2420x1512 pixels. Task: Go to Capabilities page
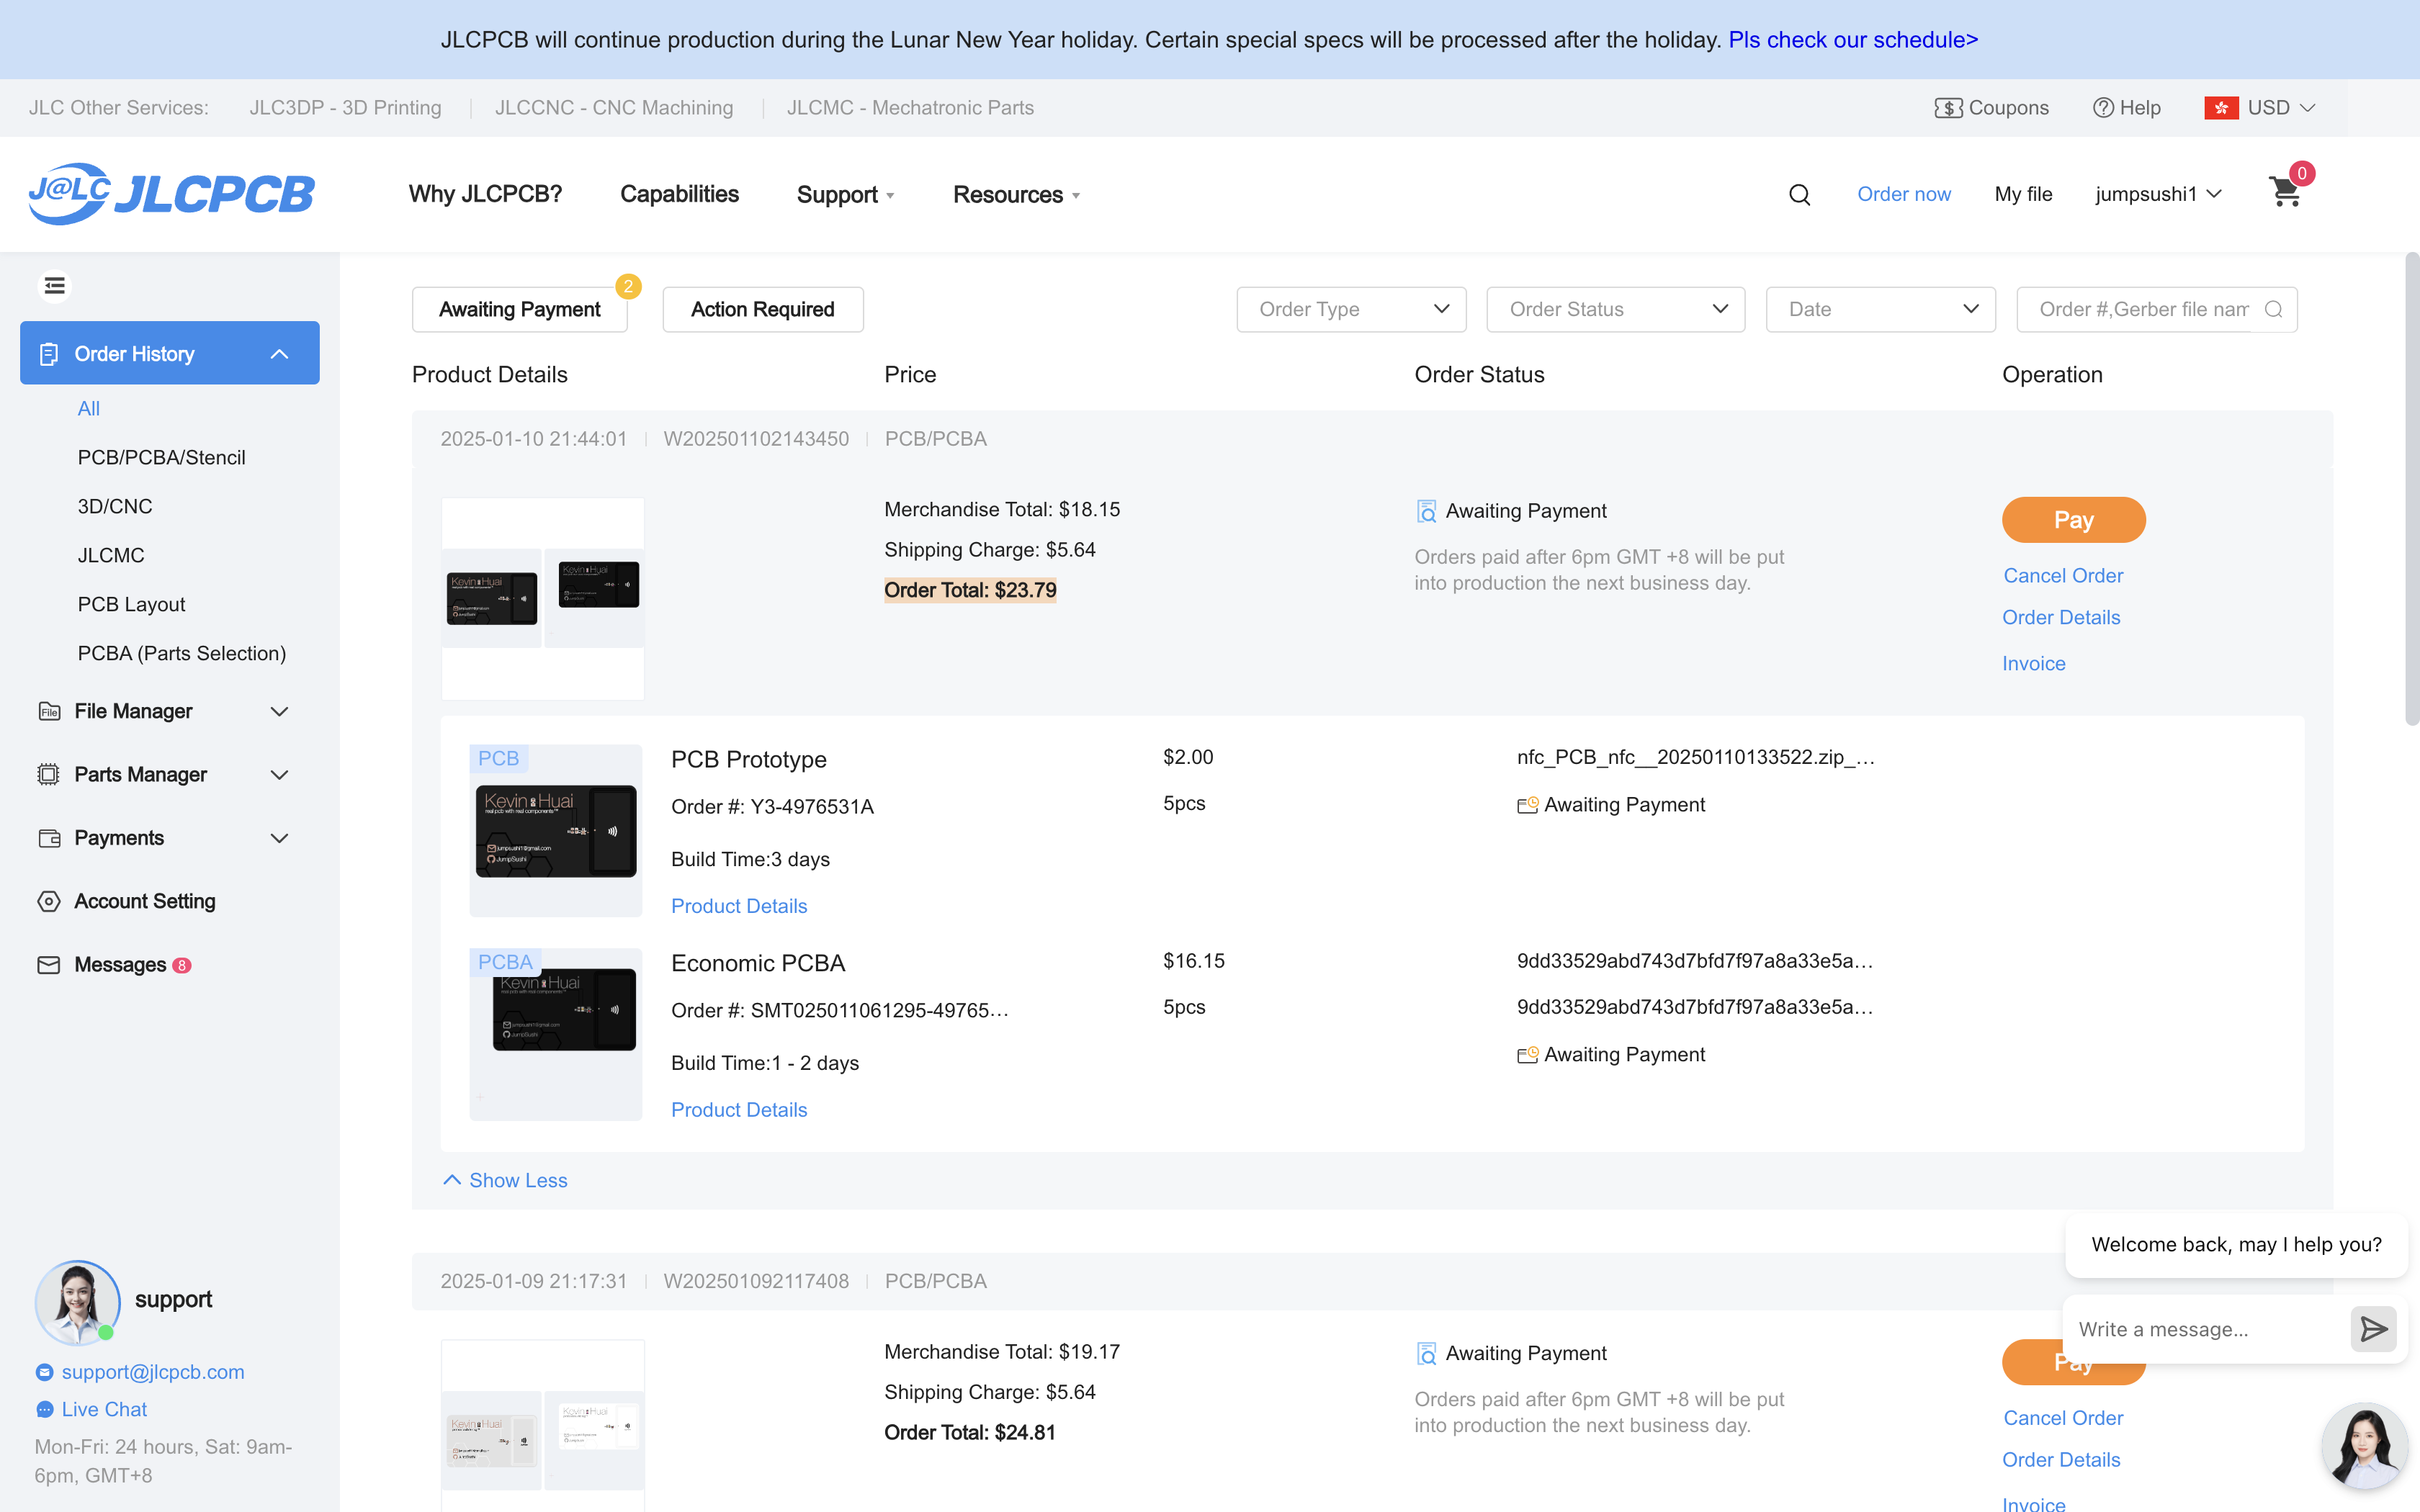(679, 194)
